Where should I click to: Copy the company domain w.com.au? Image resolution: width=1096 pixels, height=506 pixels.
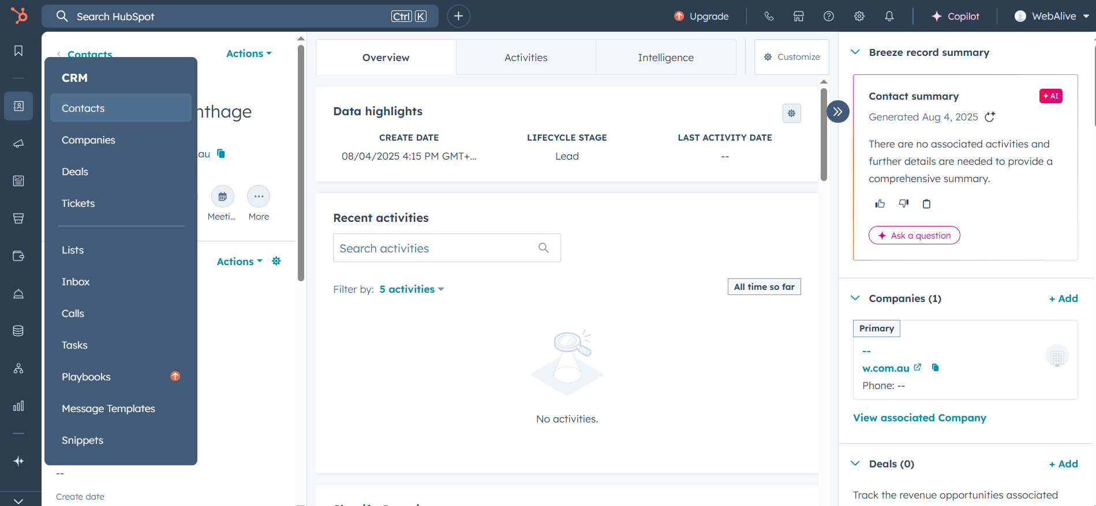(936, 368)
